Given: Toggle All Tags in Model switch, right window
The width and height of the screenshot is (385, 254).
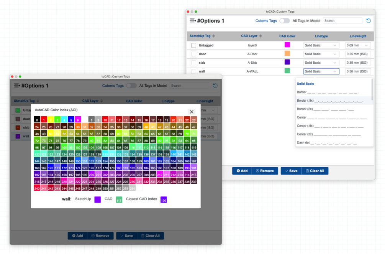Looking at the screenshot, I should coord(285,21).
